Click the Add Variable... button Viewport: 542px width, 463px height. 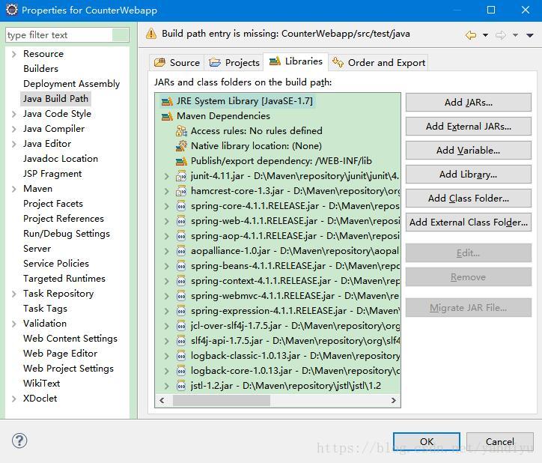pyautogui.click(x=469, y=150)
